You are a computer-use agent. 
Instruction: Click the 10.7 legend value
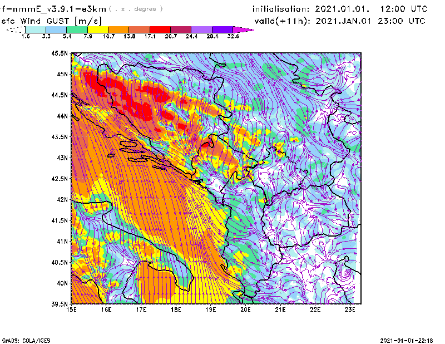click(108, 36)
